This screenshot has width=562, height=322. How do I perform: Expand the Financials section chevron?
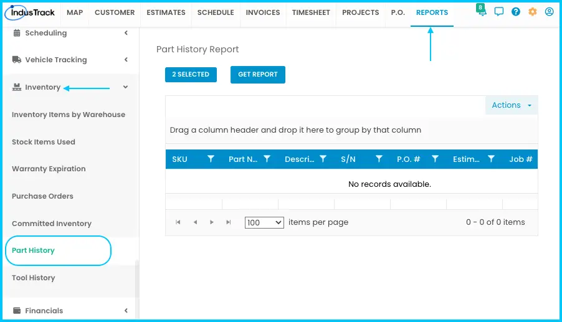pyautogui.click(x=126, y=311)
